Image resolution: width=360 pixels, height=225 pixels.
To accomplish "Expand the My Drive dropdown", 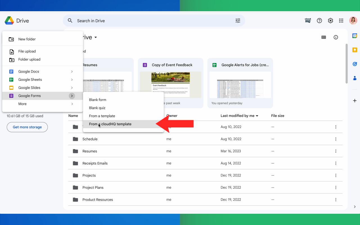I will pos(95,37).
